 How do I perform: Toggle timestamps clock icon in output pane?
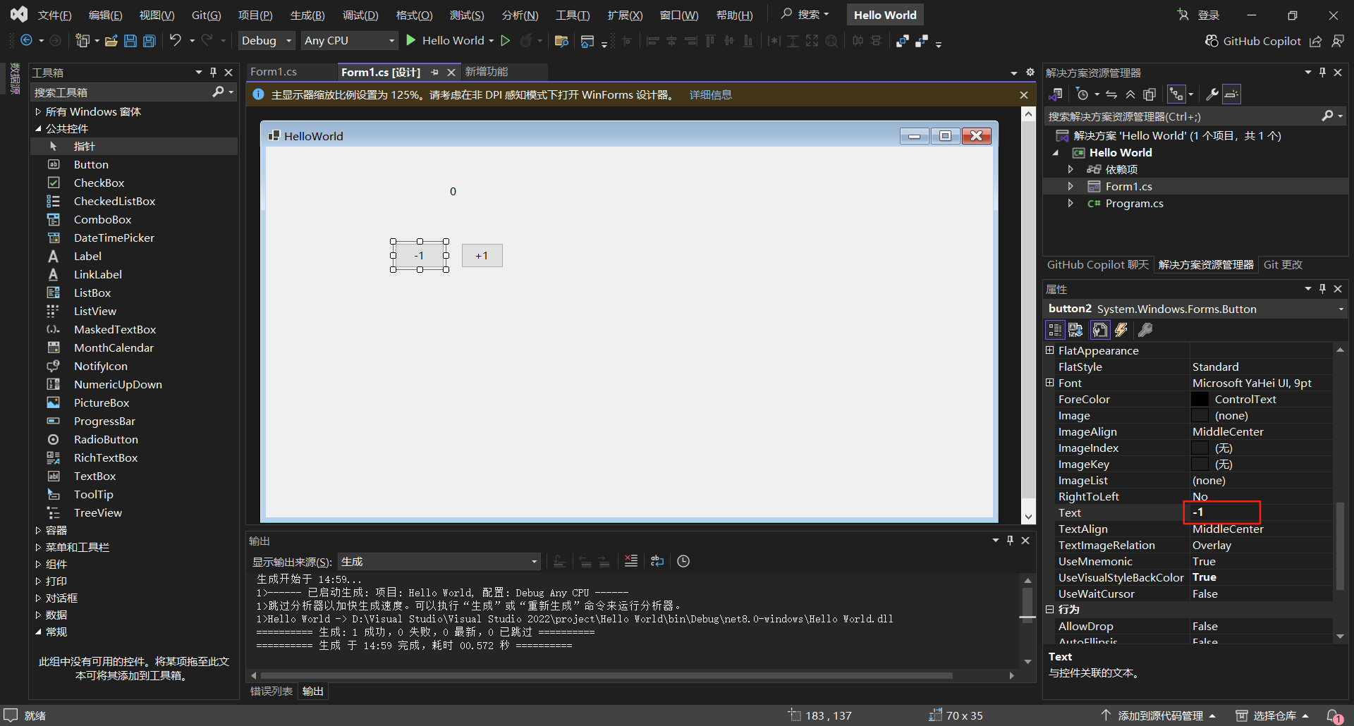pyautogui.click(x=683, y=561)
